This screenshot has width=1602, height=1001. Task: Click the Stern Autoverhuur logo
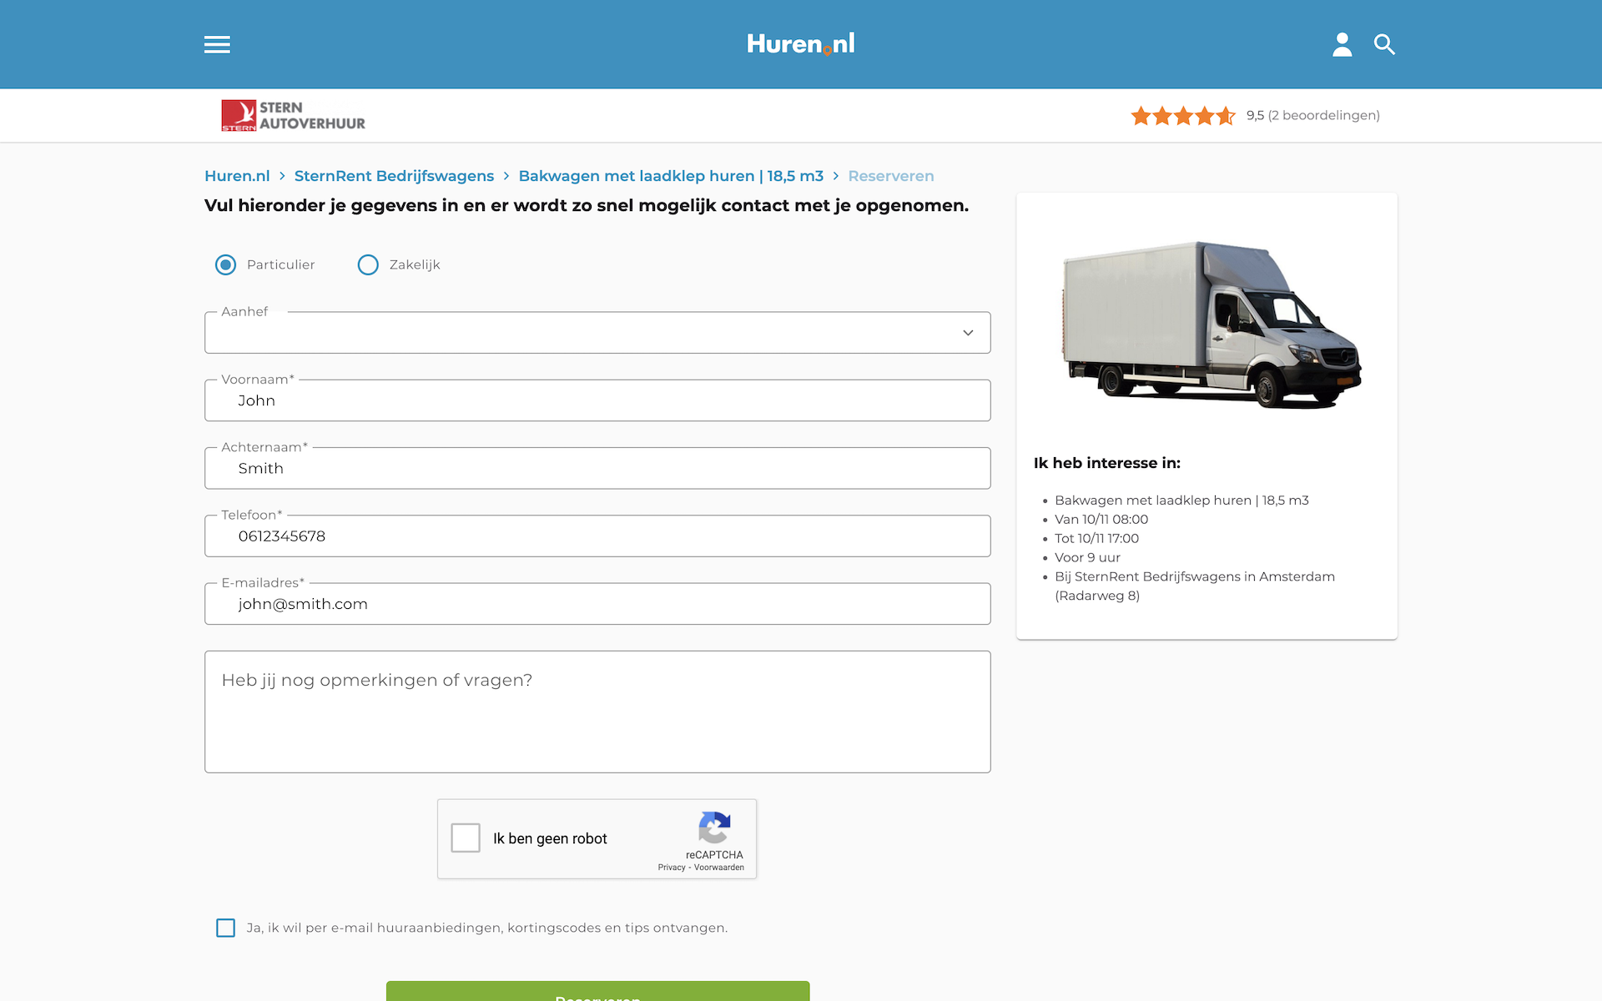[293, 116]
